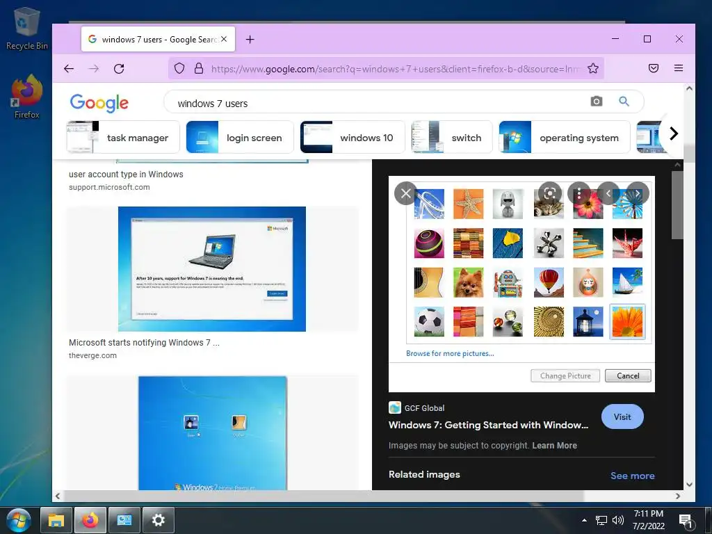Select the 'windows 10' suggestion chip
This screenshot has width=712, height=534.
click(x=353, y=137)
